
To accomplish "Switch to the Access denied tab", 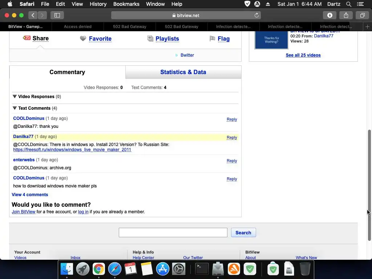I will [x=78, y=27].
